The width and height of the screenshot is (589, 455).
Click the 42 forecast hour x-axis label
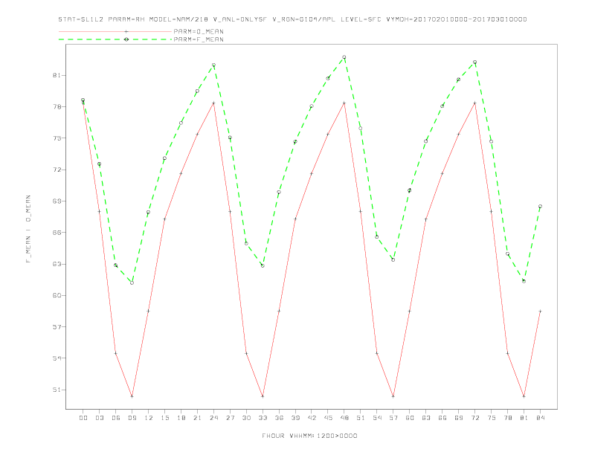(x=312, y=418)
